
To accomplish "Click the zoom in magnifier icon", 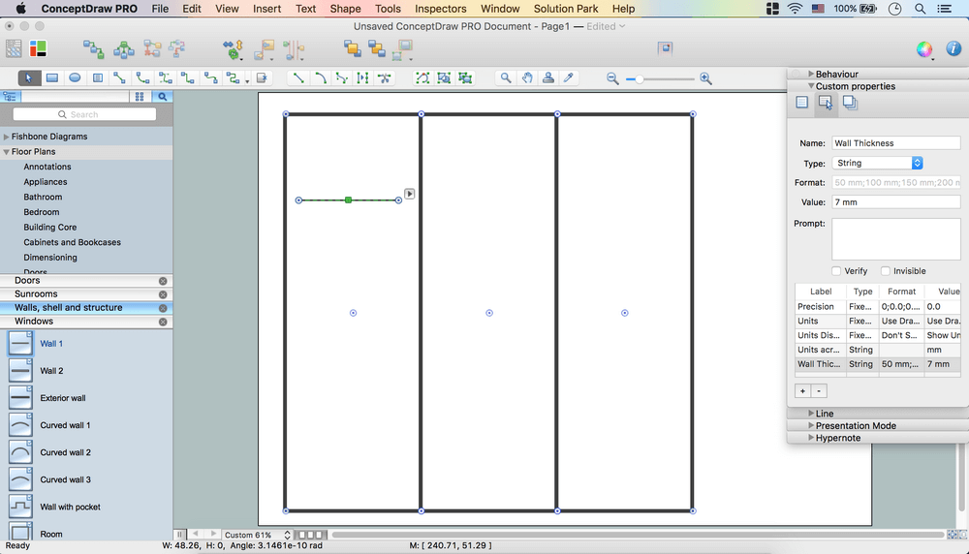I will coord(705,78).
